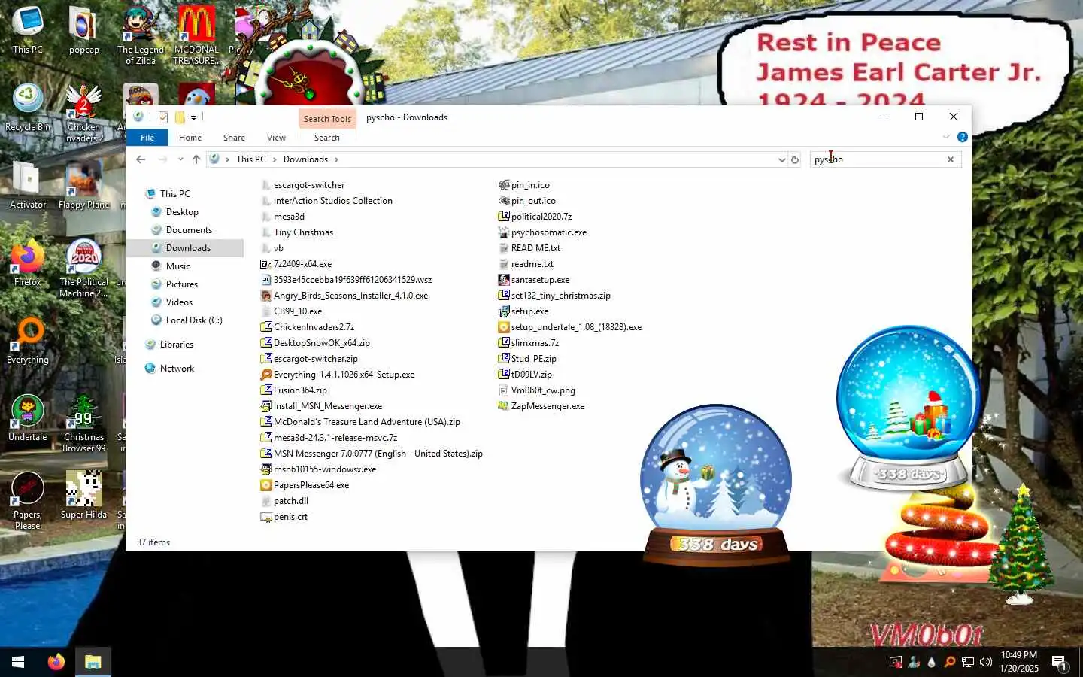This screenshot has height=677, width=1083.
Task: Switch to the Home ribbon tab
Action: coord(190,138)
